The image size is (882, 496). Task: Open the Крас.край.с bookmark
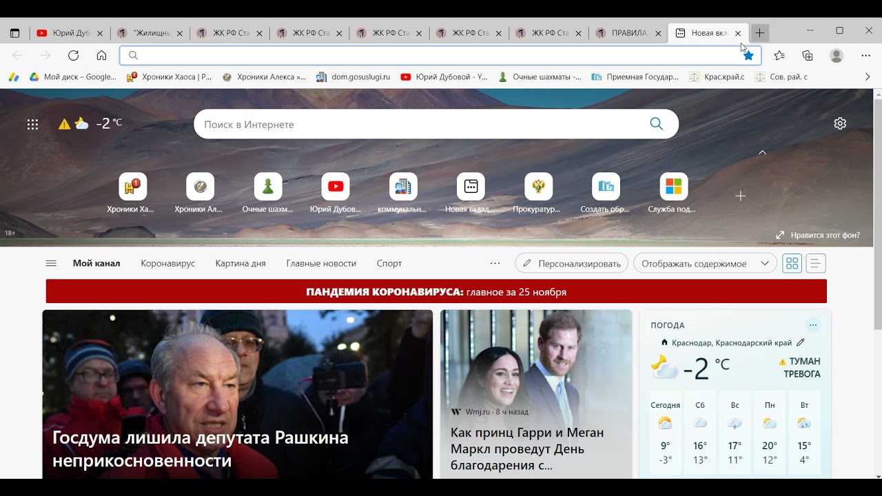717,77
